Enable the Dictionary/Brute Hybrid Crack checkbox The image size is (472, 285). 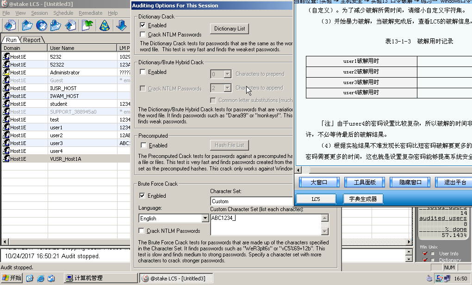point(143,72)
